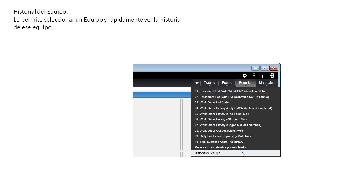Choose 04. Work Order History (Only PM/Calibrations Completed)
This screenshot has height=196, width=350.
click(x=235, y=108)
